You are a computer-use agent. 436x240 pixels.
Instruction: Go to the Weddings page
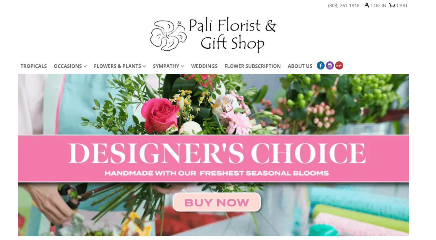click(204, 66)
